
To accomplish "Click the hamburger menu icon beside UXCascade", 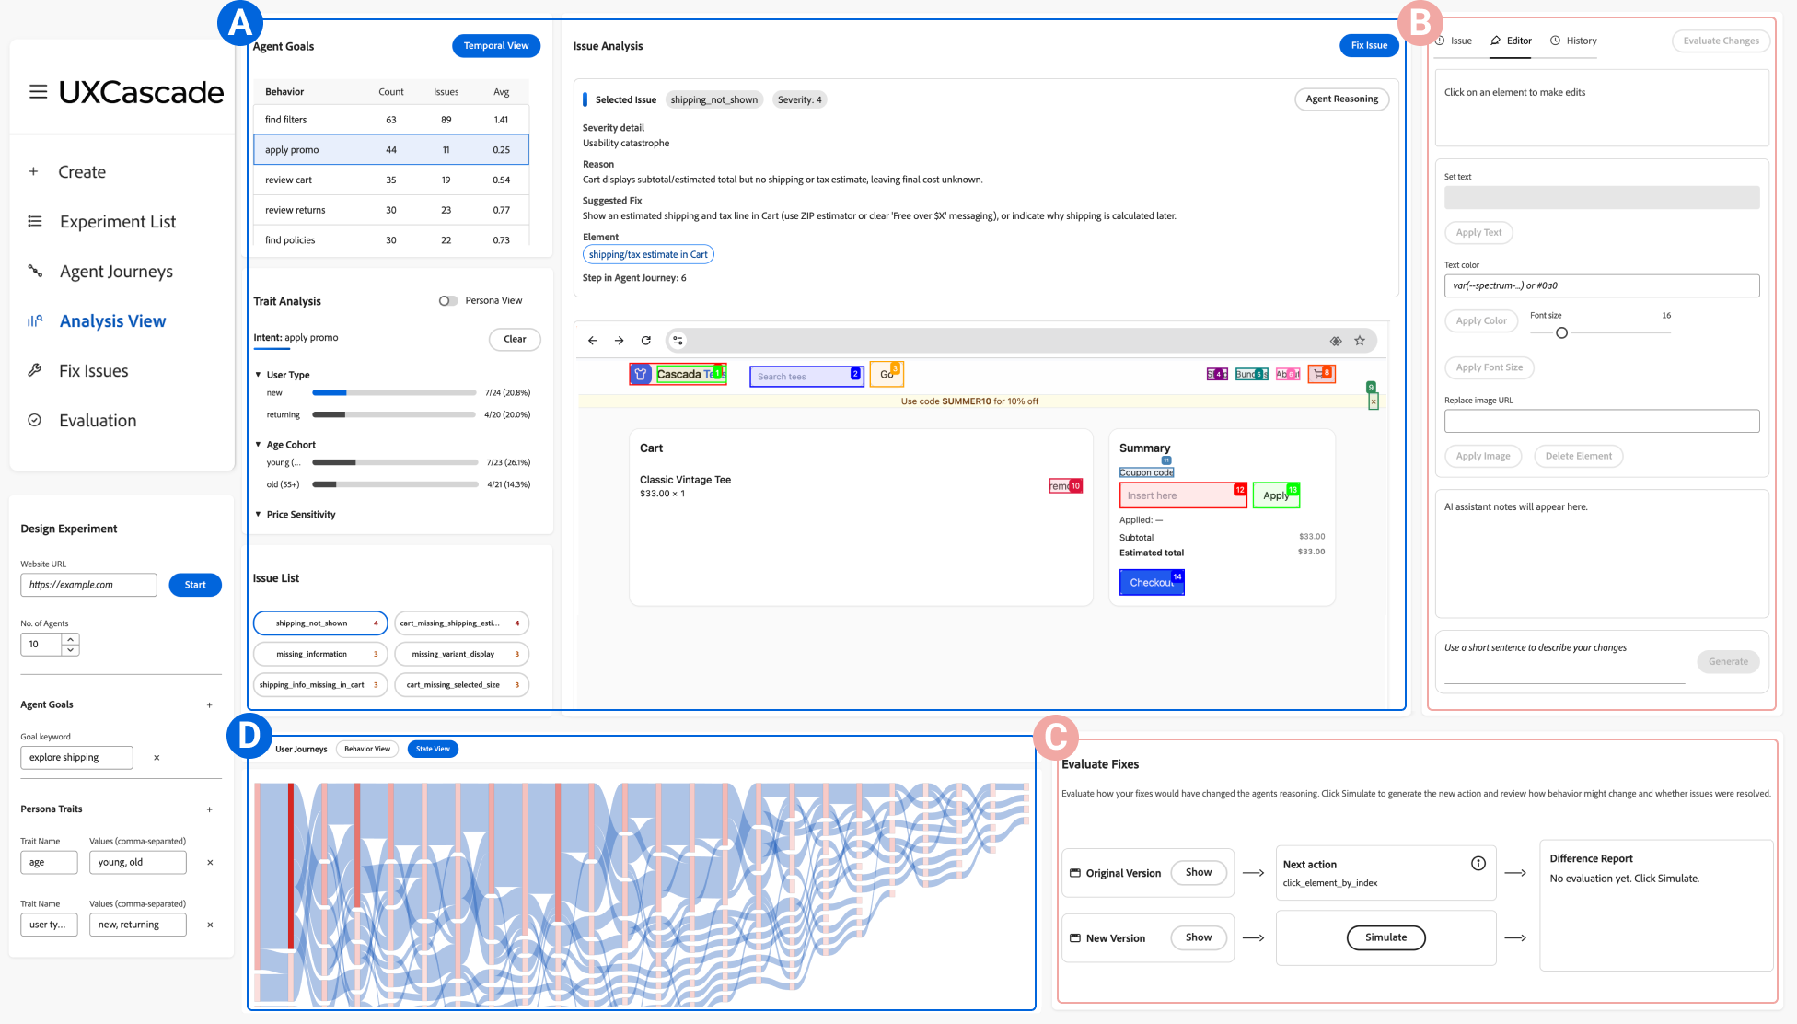I will (x=38, y=92).
